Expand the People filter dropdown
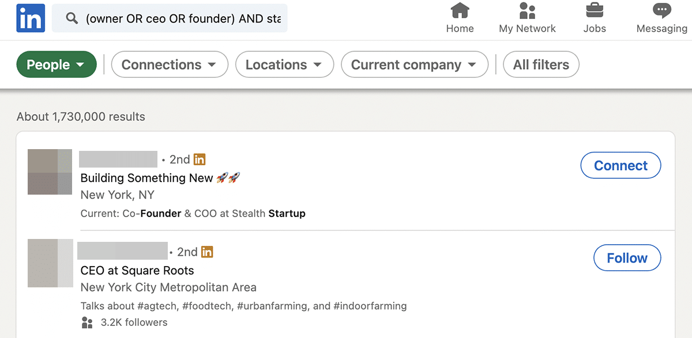The height and width of the screenshot is (338, 692). 56,64
